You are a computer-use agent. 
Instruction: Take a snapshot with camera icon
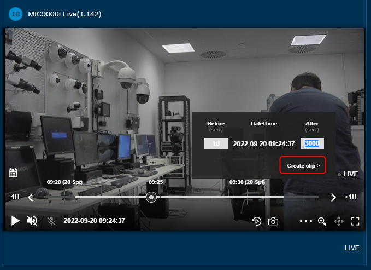point(273,221)
